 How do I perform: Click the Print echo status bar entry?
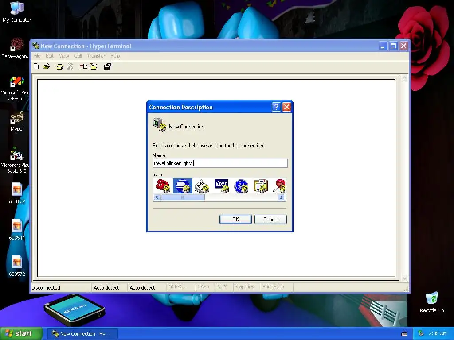273,286
